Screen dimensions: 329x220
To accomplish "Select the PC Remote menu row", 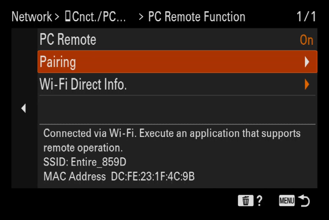I will [x=177, y=40].
